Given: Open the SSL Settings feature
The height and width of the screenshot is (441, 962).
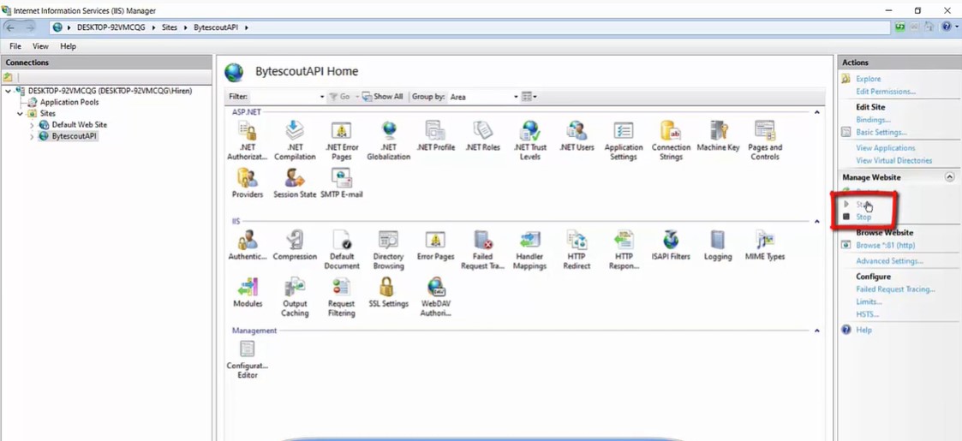Looking at the screenshot, I should (x=388, y=293).
